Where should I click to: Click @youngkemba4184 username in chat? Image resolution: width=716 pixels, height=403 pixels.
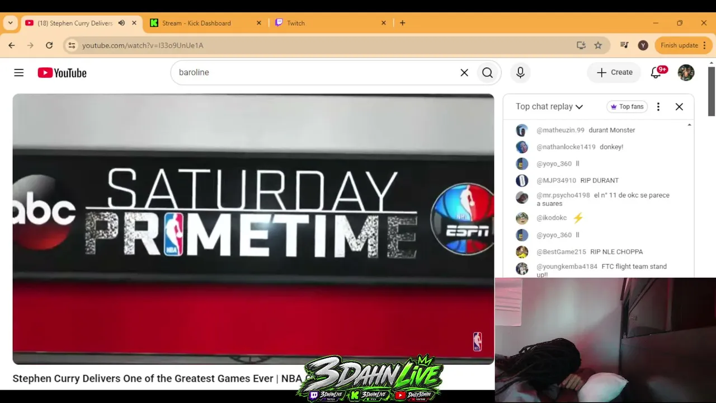(x=567, y=266)
